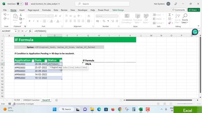Open the font name dropdown

tap(46, 16)
